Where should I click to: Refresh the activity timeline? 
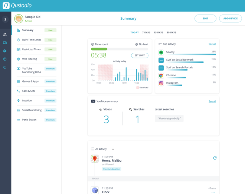[215, 158]
